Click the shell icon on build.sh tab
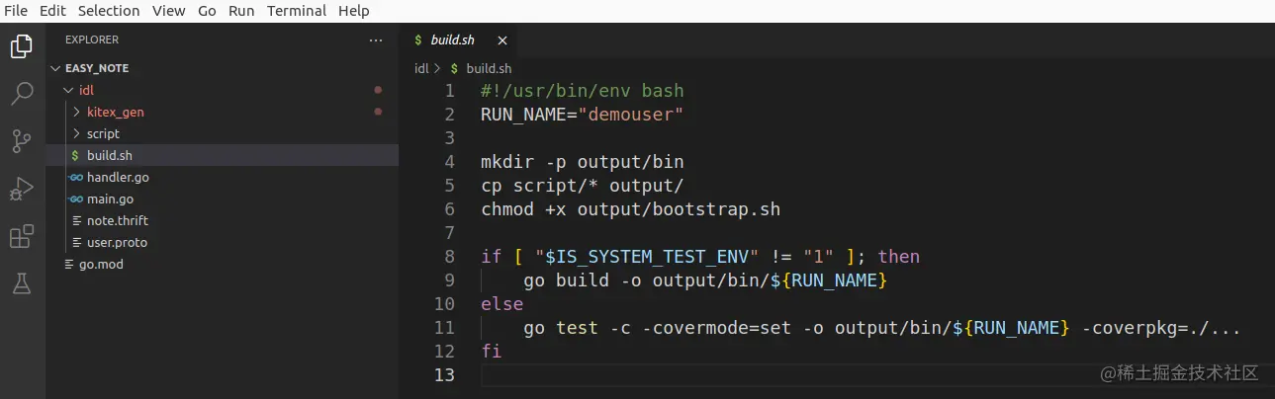The height and width of the screenshot is (399, 1275). [419, 40]
